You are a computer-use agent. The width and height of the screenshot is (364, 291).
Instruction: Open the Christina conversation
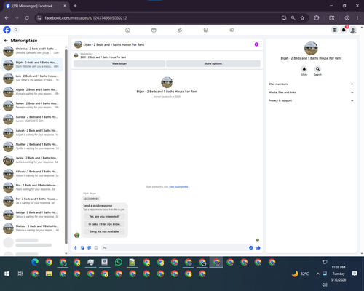pos(32,51)
